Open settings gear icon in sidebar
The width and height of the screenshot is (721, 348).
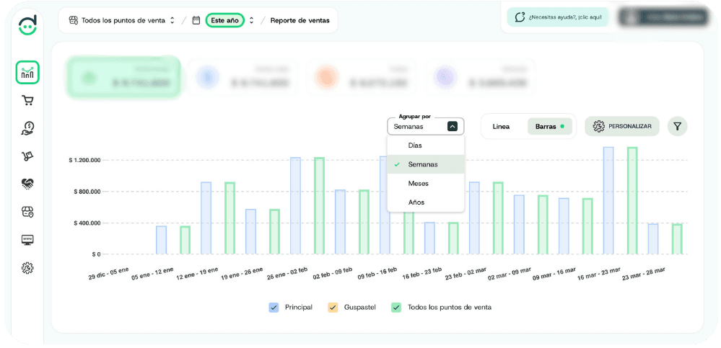coord(27,268)
